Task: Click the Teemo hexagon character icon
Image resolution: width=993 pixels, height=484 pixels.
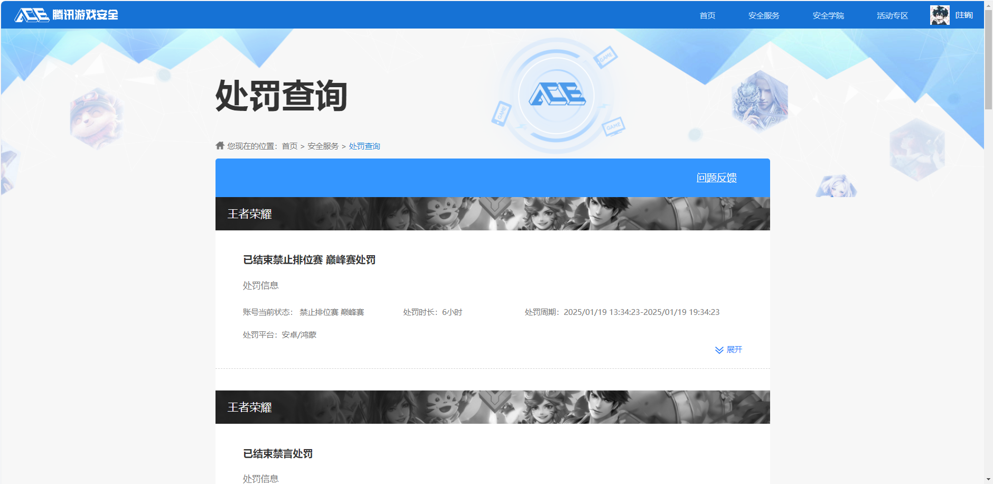Action: click(96, 118)
